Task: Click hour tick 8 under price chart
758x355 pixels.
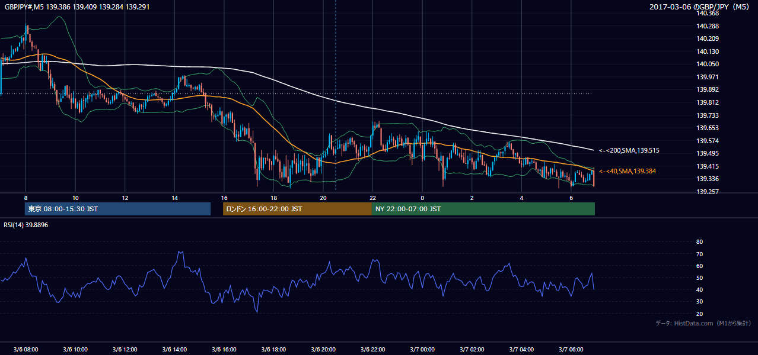Action: point(26,198)
